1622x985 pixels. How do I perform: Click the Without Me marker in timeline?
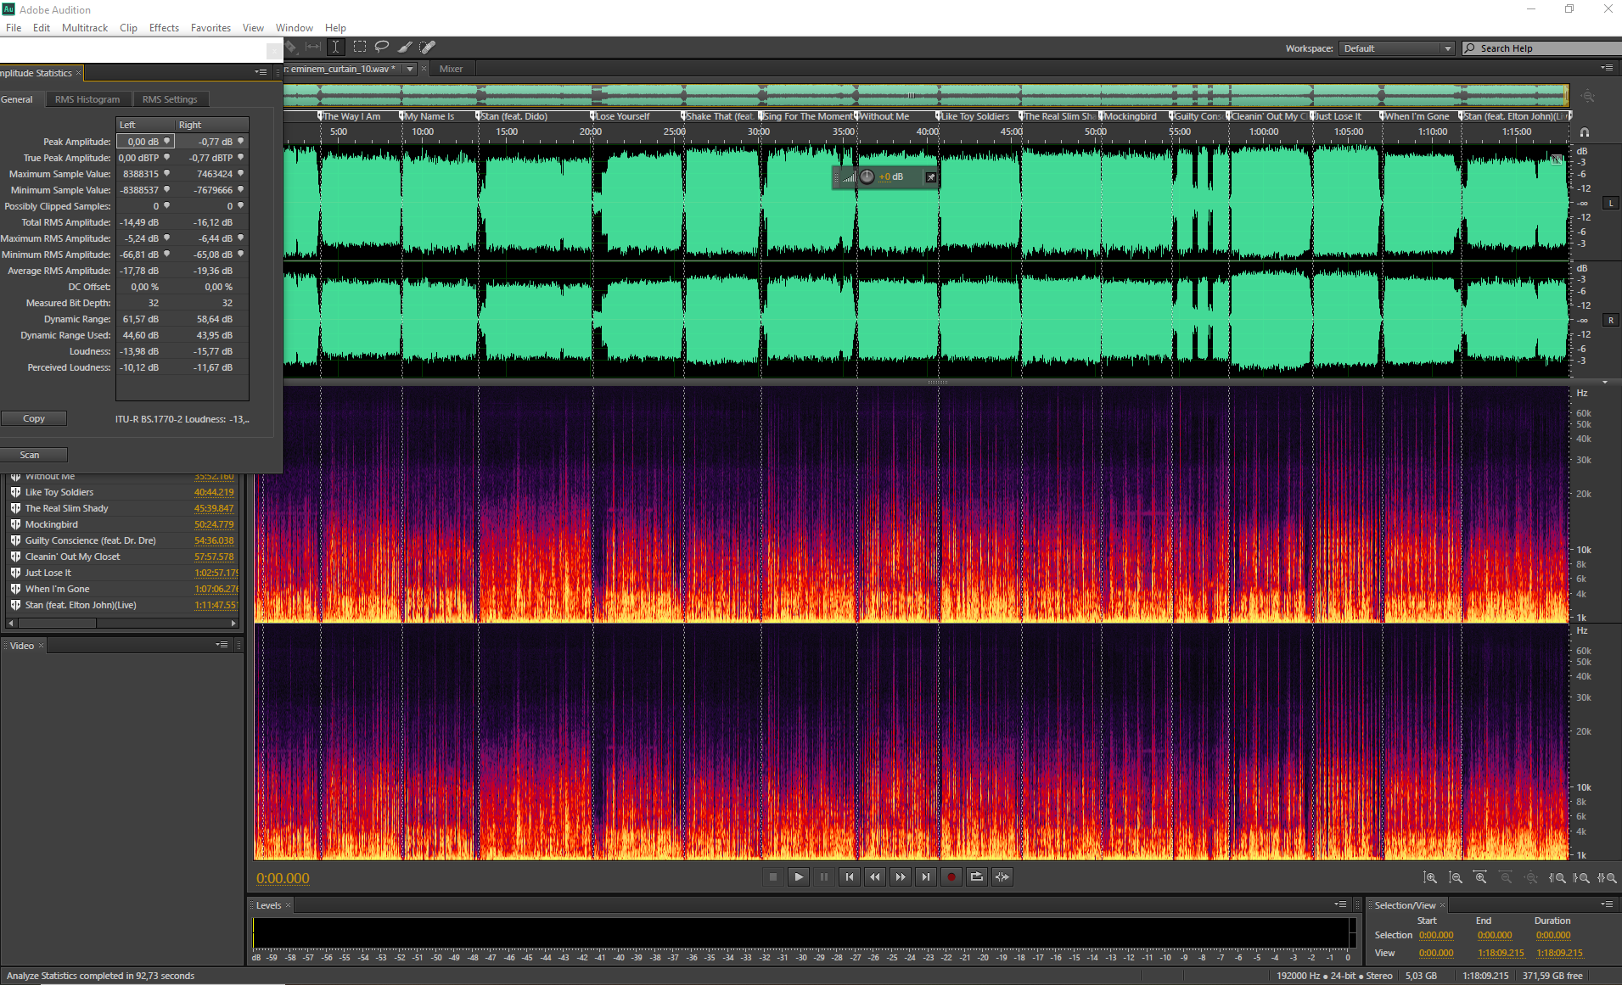883,116
